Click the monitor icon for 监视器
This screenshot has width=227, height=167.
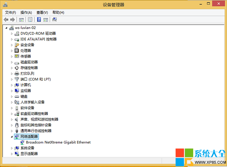pos(17,91)
